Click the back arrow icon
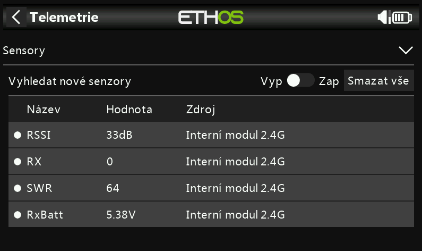Screen dimensions: 422x251 pos(16,17)
